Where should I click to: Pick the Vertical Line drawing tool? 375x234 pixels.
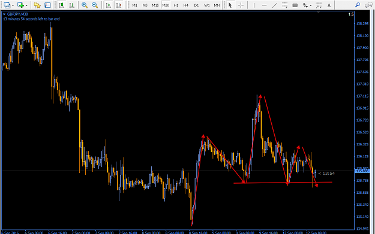[254, 5]
